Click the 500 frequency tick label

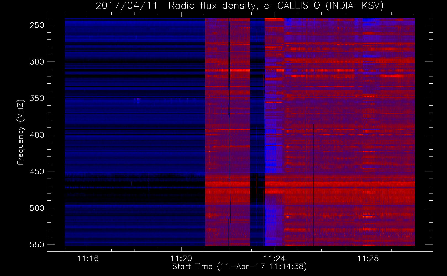[37, 208]
